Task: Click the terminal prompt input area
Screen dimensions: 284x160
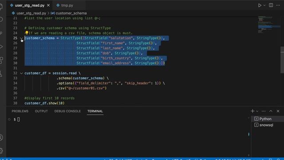Action: 19,120
